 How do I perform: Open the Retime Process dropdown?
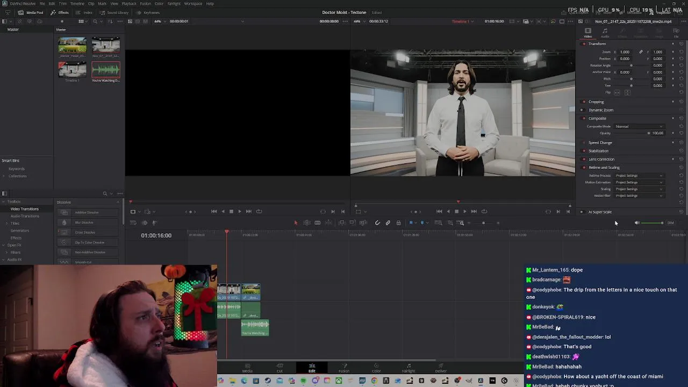click(x=639, y=176)
